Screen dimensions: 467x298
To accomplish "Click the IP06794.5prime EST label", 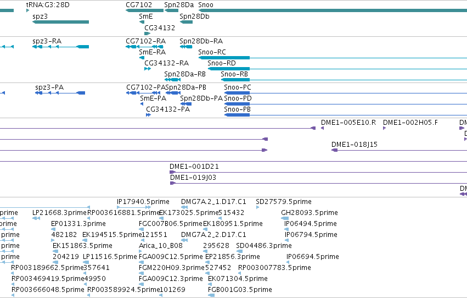I will (x=311, y=235).
